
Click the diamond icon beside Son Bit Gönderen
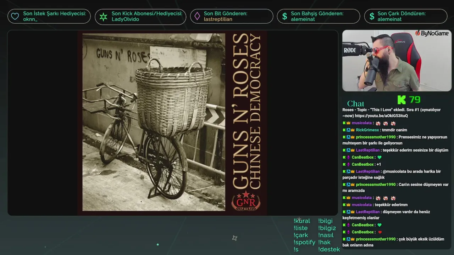coord(197,16)
